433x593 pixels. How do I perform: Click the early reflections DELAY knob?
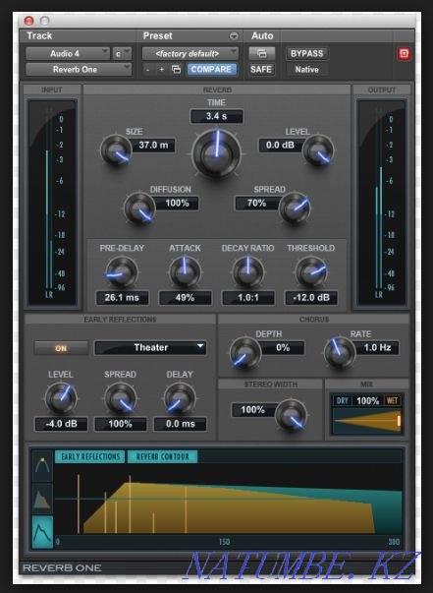(180, 398)
